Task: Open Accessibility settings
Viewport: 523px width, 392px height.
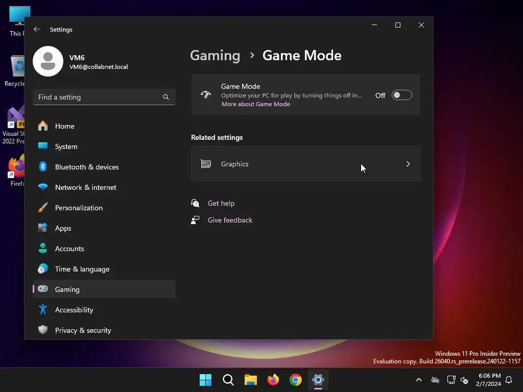Action: tap(104, 310)
